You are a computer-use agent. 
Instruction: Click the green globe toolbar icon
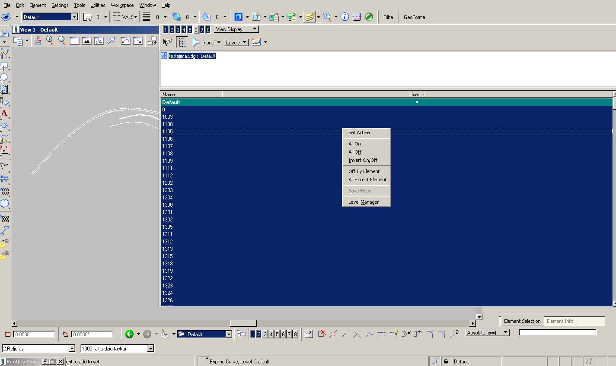pyautogui.click(x=369, y=17)
